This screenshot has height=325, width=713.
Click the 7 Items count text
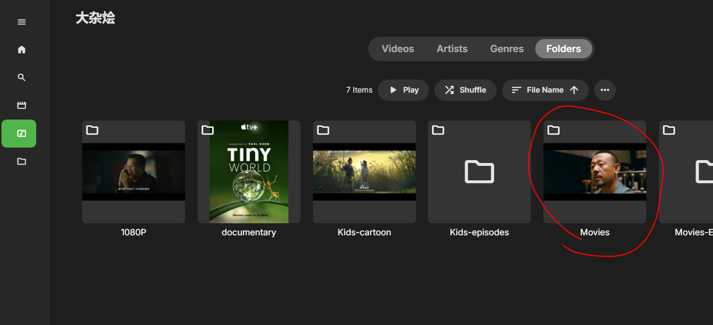(359, 90)
